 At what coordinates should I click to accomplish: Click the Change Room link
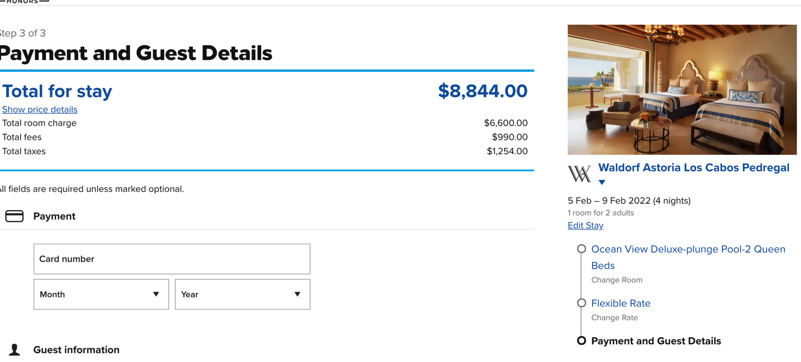click(x=617, y=280)
